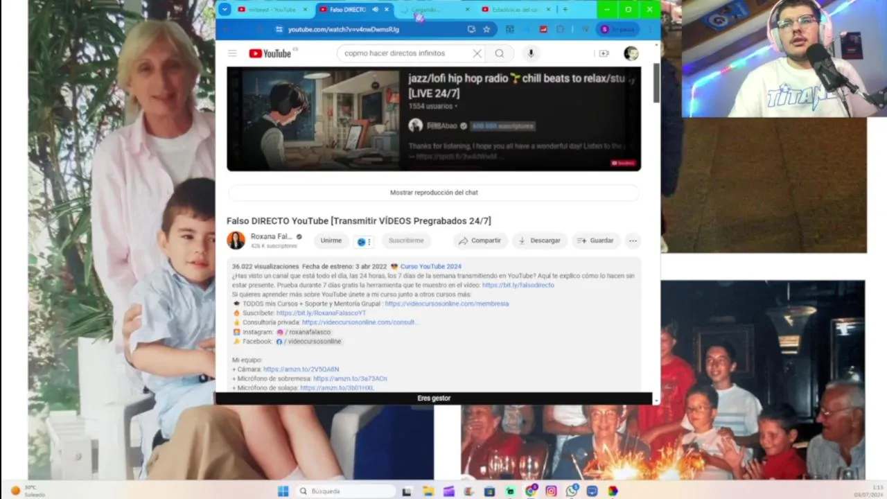The width and height of the screenshot is (887, 499).
Task: Open Instagram from the taskbar
Action: [551, 491]
